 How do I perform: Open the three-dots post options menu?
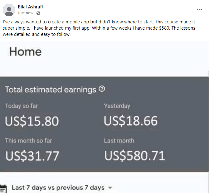[199, 9]
